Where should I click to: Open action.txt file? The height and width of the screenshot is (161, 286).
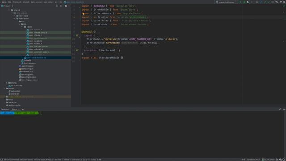point(14,91)
